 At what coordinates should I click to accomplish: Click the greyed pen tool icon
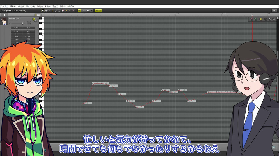tap(70, 10)
